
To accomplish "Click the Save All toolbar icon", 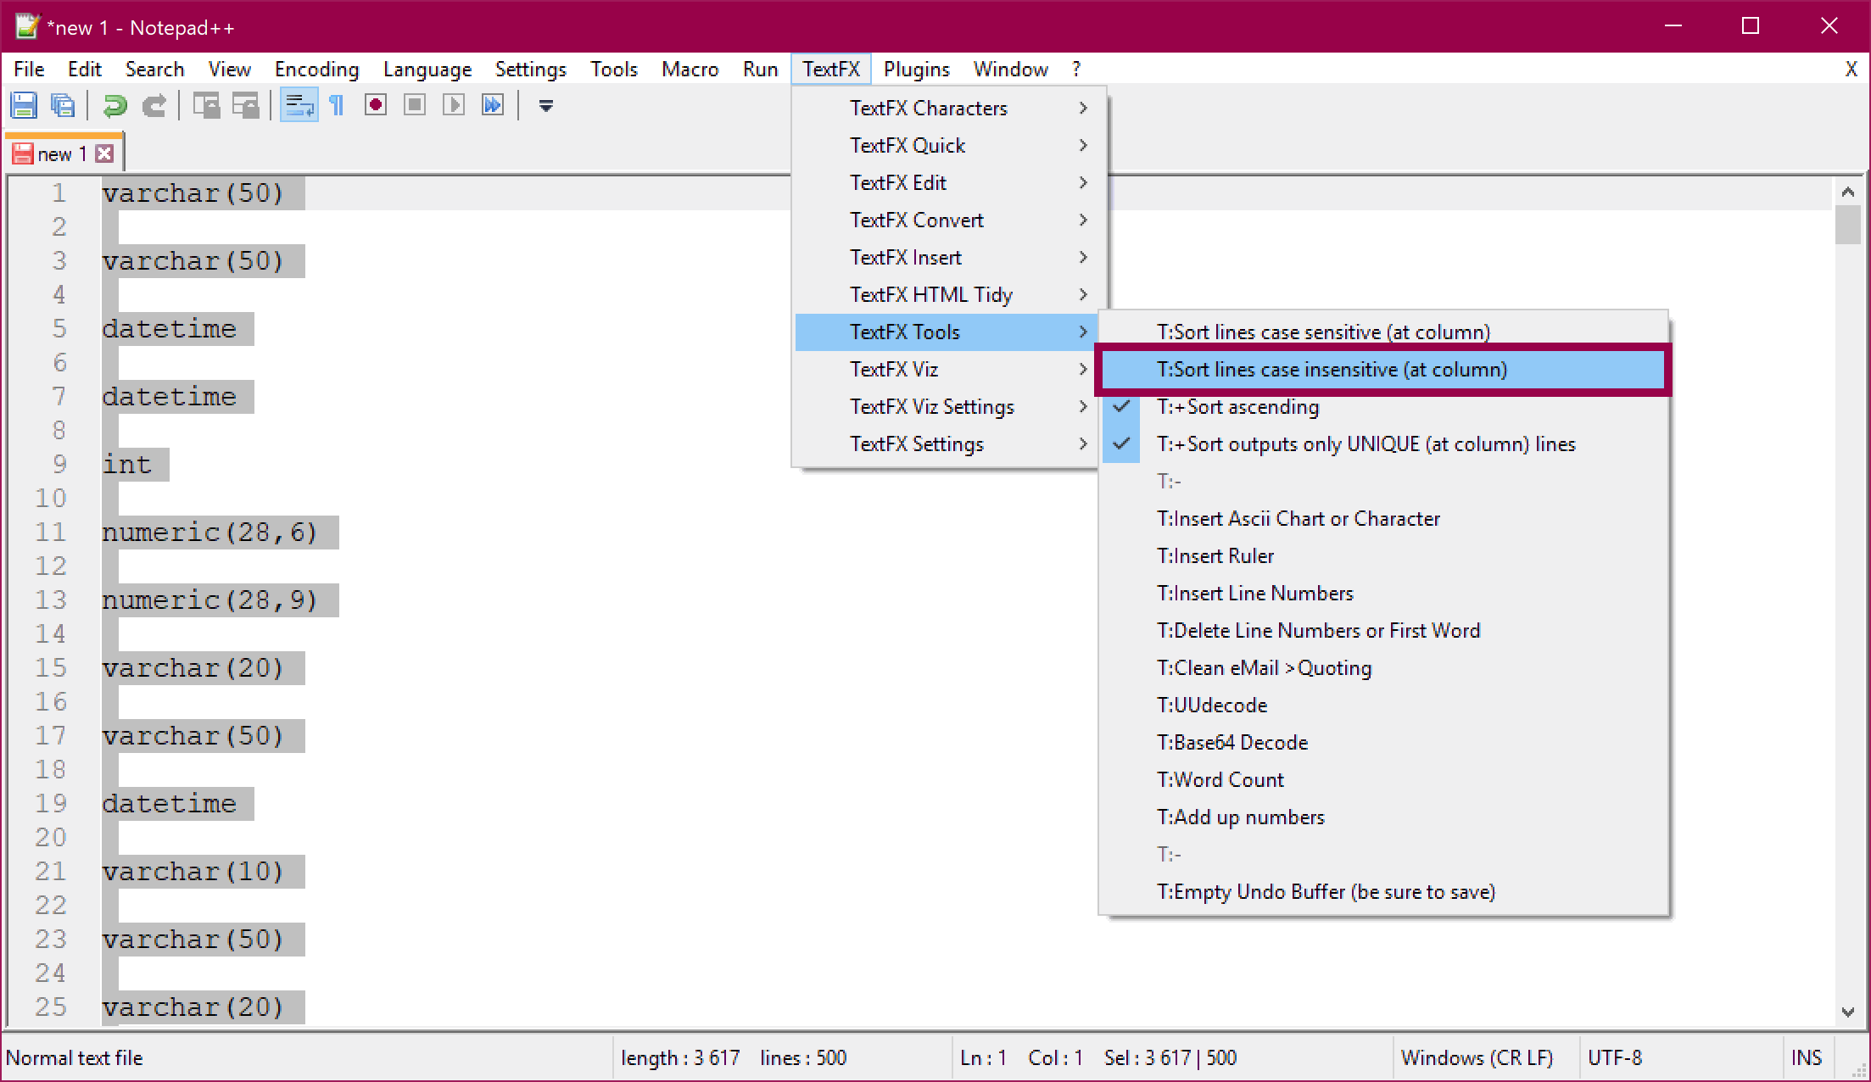I will coord(63,106).
